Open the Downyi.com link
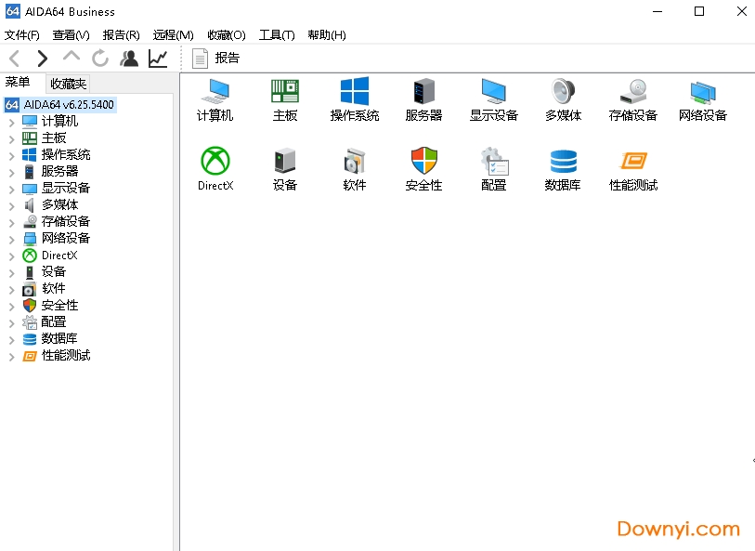The height and width of the screenshot is (551, 755). (x=678, y=530)
